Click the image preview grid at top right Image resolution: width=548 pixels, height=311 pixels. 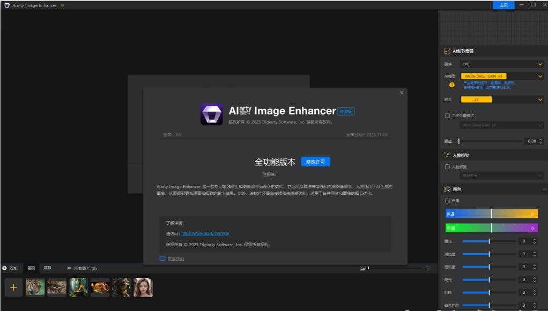pyautogui.click(x=493, y=28)
